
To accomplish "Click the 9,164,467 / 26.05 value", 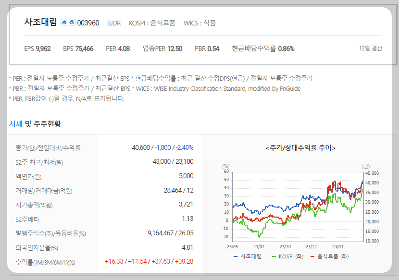I will (171, 233).
